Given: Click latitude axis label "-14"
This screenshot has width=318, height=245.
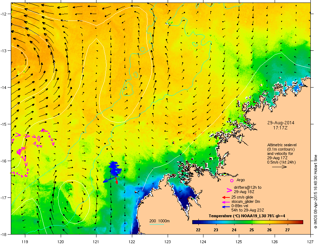Looking at the screenshot, I should tap(4, 87).
